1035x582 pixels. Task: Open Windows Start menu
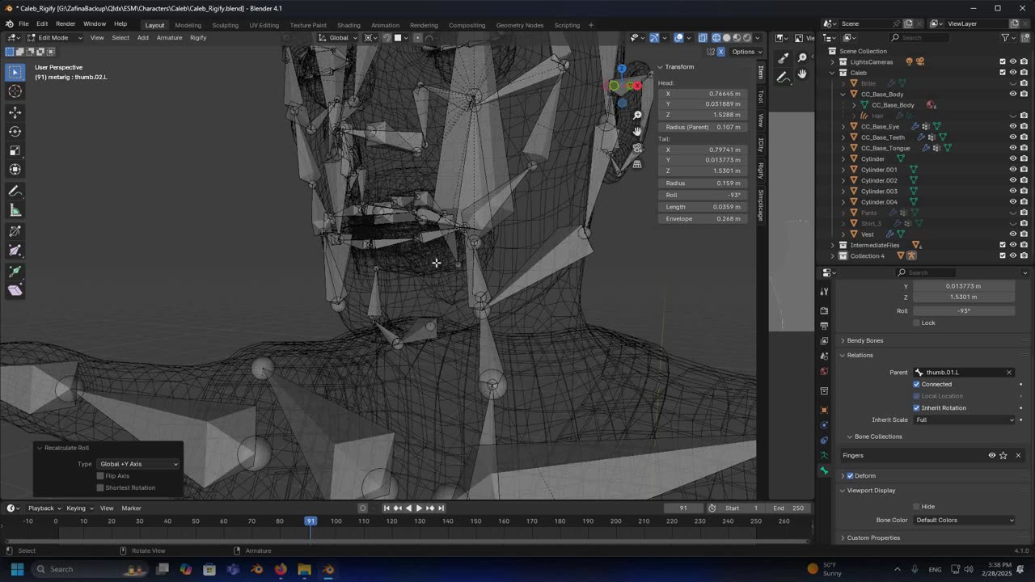coord(17,569)
